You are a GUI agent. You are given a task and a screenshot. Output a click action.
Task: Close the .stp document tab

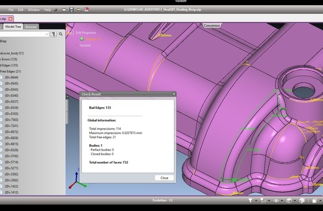[10, 18]
